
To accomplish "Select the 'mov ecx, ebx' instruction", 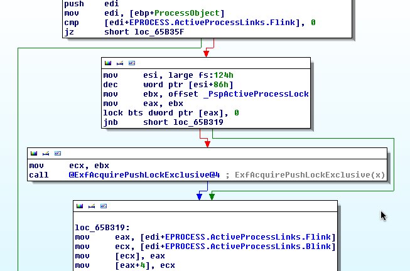I will (69, 166).
